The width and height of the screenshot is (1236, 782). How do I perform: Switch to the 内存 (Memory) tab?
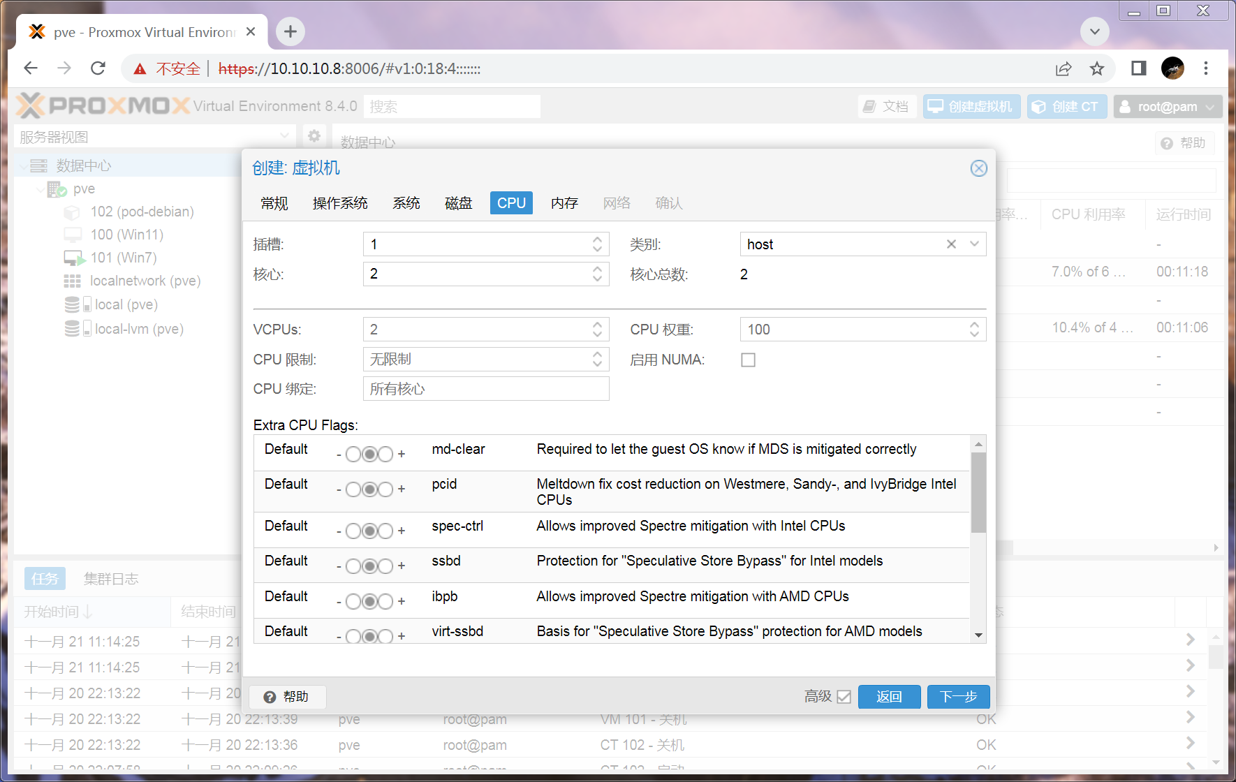point(564,203)
